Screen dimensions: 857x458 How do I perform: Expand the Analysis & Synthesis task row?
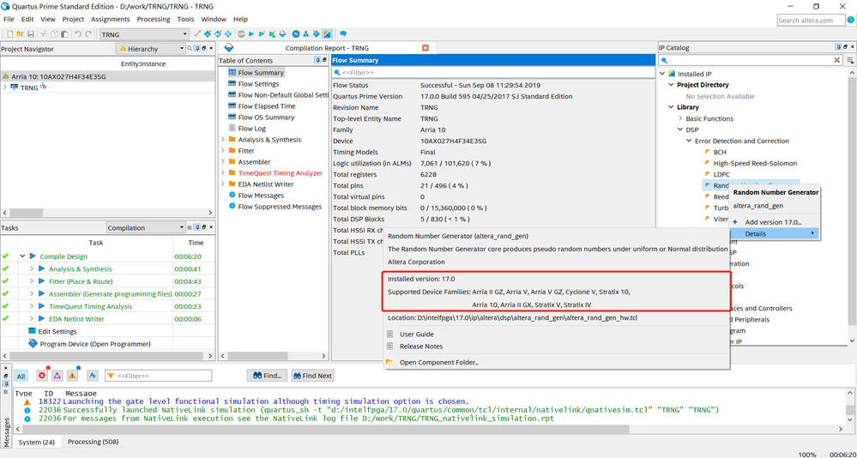tap(32, 269)
